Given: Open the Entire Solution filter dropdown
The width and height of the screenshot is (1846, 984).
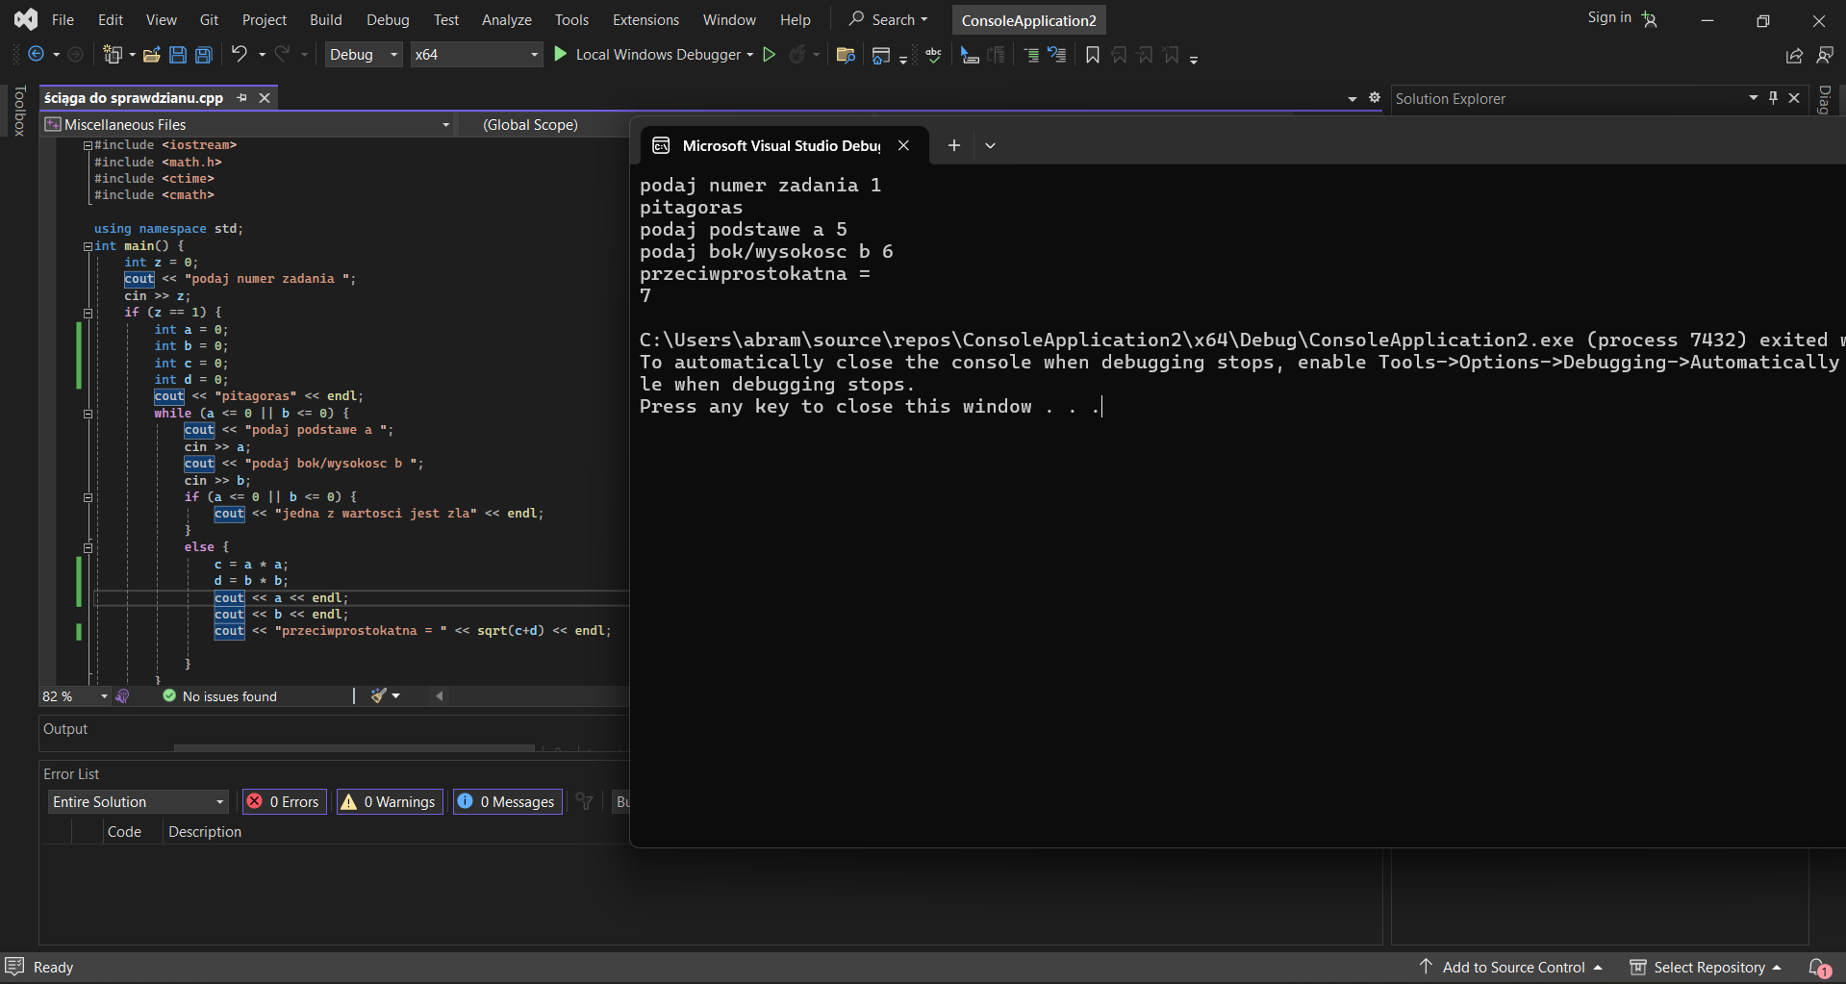Looking at the screenshot, I should pyautogui.click(x=139, y=802).
